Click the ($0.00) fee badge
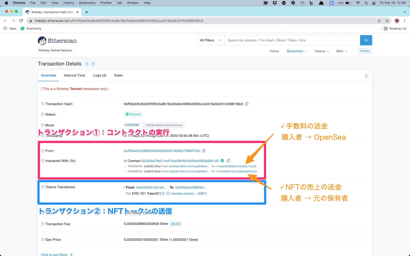The image size is (410, 256). (176, 224)
